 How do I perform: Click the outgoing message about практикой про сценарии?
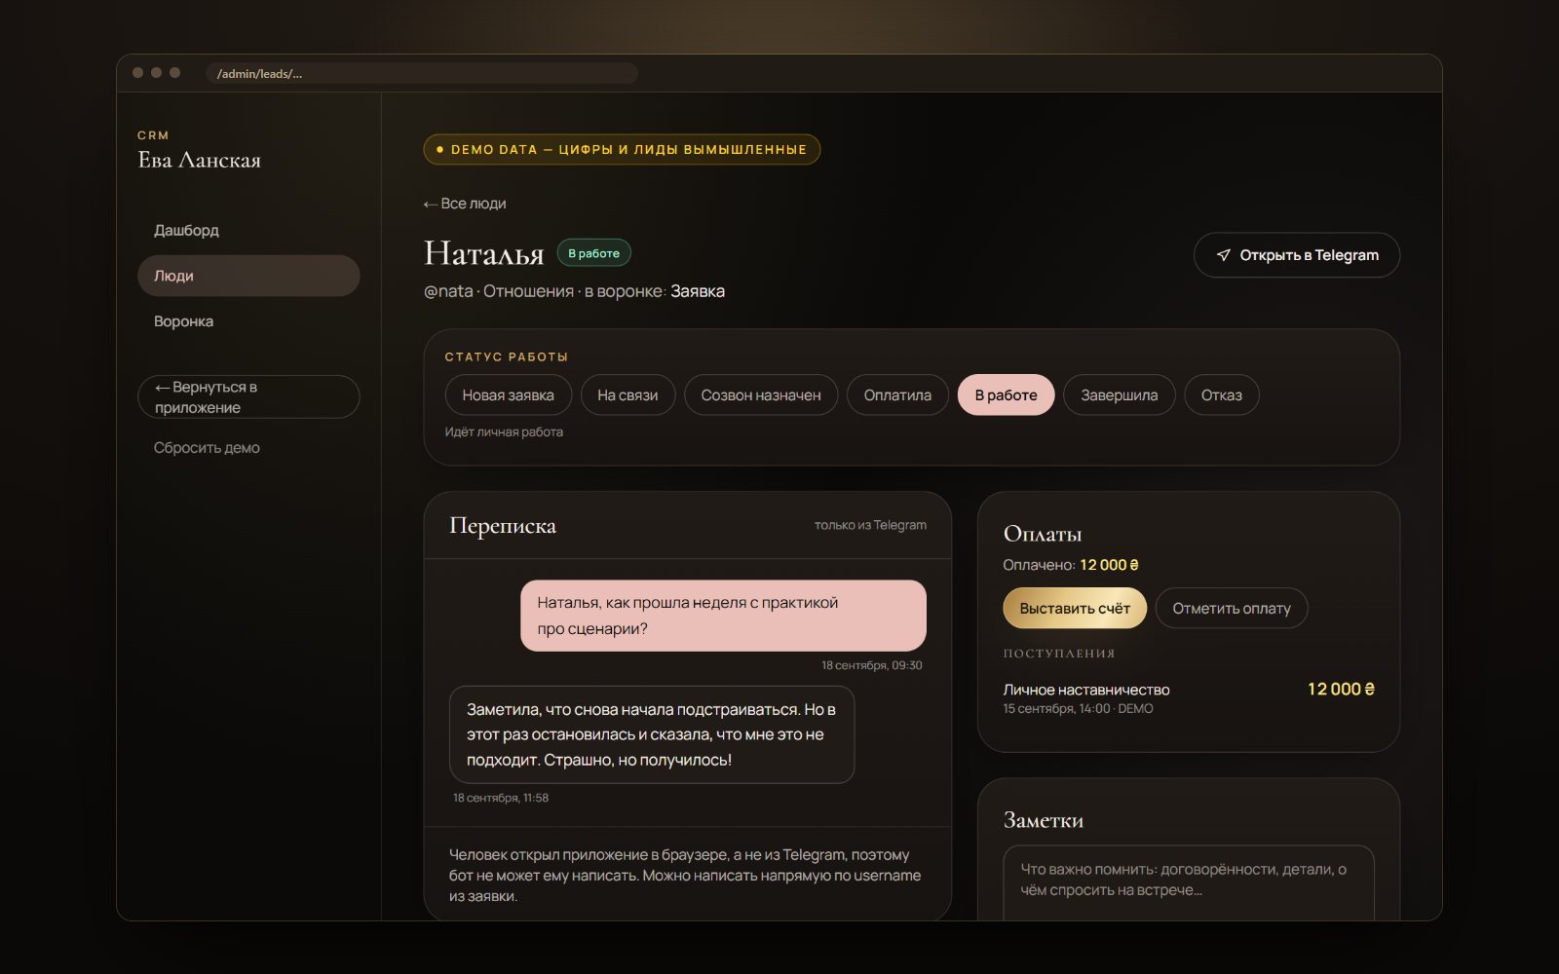click(723, 616)
